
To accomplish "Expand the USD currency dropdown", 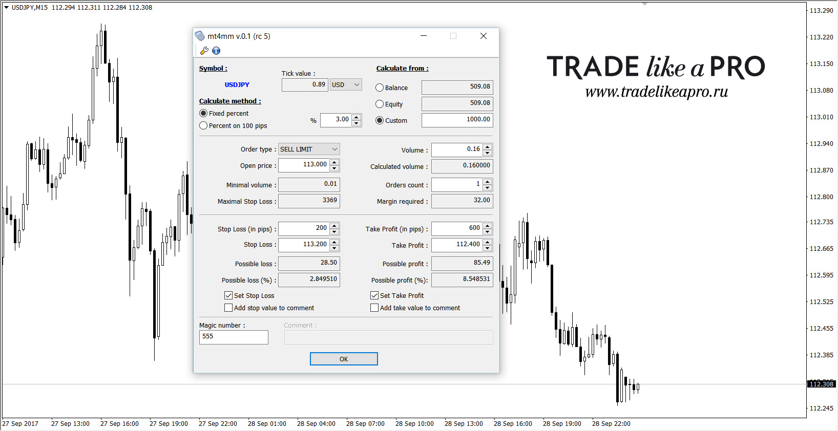I will tap(346, 85).
